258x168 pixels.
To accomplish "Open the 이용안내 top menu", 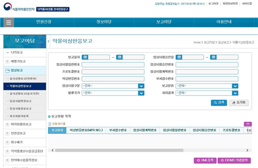I will coord(224,22).
